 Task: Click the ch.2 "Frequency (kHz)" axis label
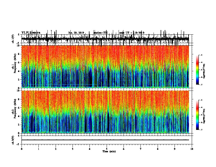click(15, 108)
